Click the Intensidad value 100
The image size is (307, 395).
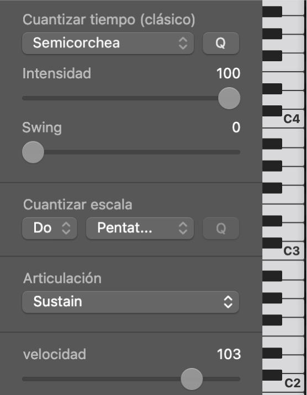[229, 73]
